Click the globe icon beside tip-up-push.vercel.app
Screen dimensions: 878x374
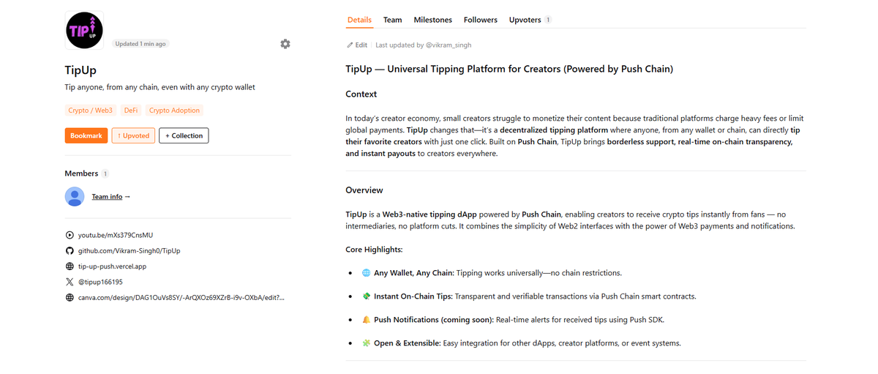click(70, 266)
